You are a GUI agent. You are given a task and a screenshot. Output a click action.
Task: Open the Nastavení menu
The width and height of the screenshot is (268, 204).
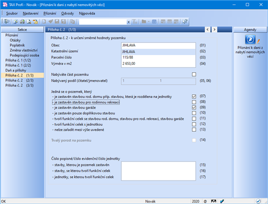pos(31,13)
